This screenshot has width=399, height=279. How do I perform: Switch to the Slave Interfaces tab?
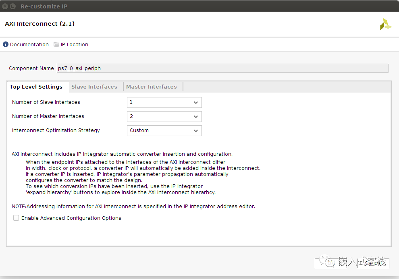click(x=94, y=87)
